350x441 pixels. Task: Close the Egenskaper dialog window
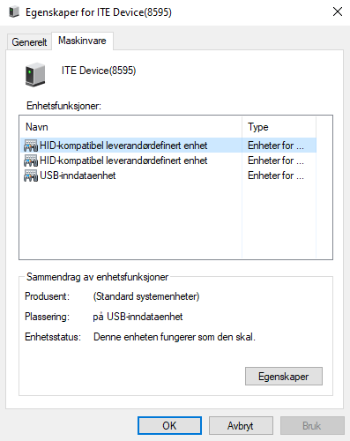point(338,12)
